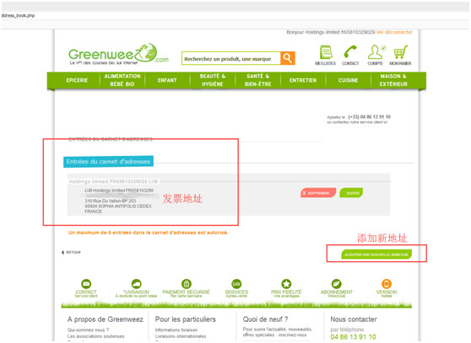Open the Beauté & Hygiène menu category

(x=213, y=80)
